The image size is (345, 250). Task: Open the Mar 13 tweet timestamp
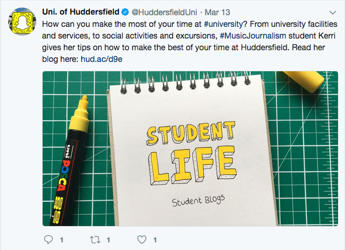pos(217,12)
